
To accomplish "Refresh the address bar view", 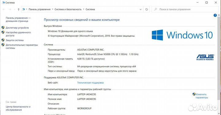I will pos(147,9).
